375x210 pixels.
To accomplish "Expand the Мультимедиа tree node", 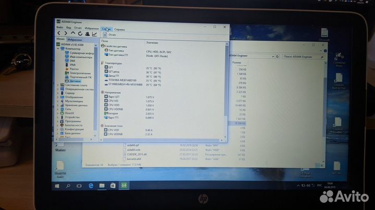I will coord(58,101).
